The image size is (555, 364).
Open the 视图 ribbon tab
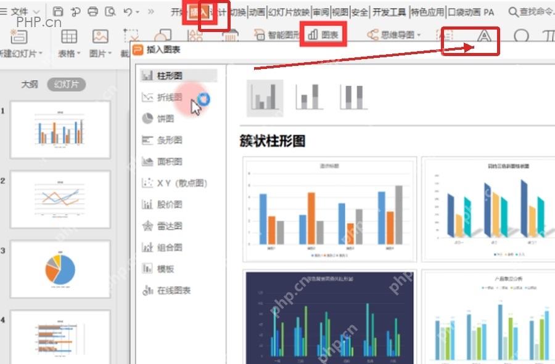coord(340,12)
